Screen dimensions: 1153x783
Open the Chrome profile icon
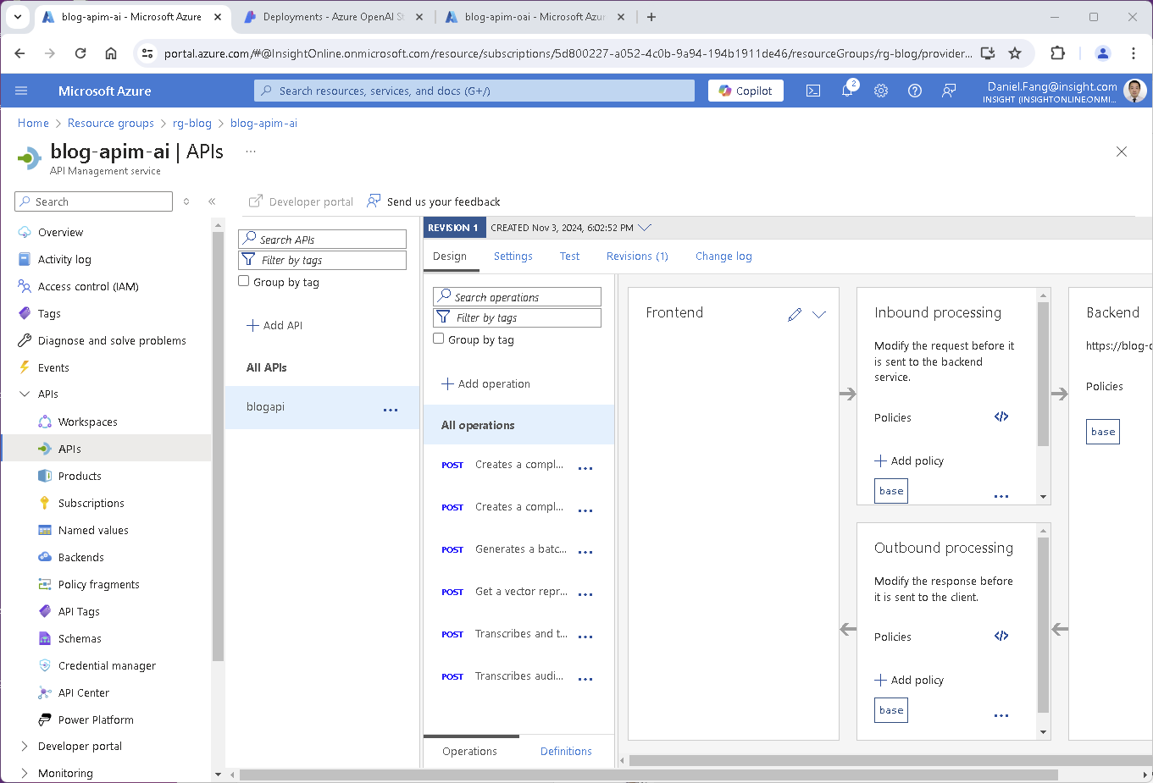click(1103, 53)
